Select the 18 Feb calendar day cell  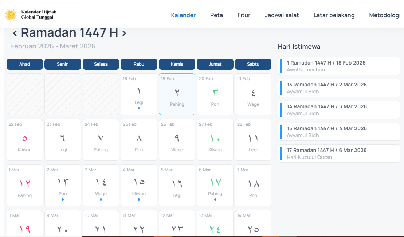[x=139, y=94]
